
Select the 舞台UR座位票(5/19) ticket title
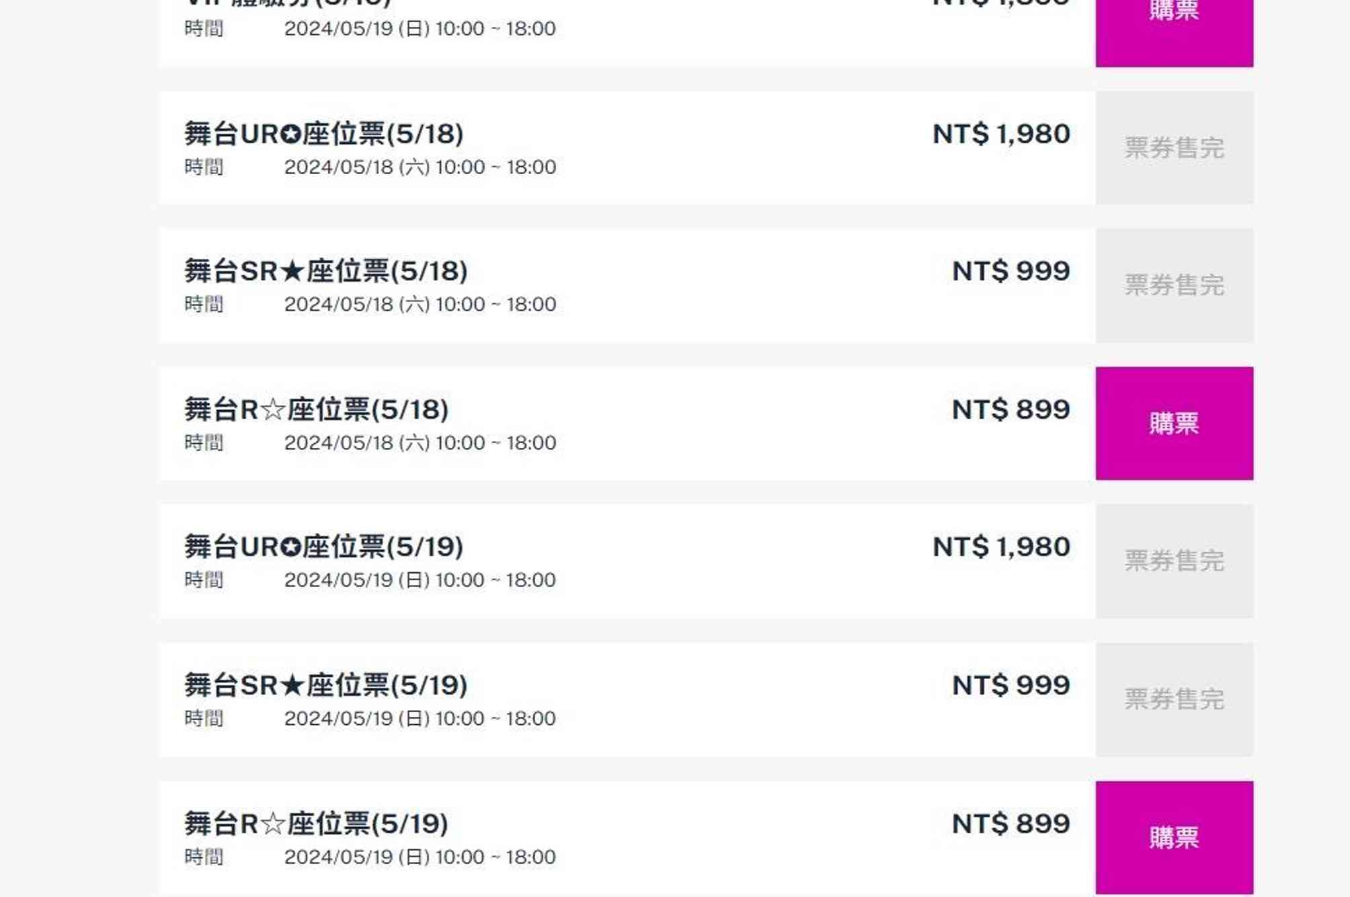pos(324,547)
